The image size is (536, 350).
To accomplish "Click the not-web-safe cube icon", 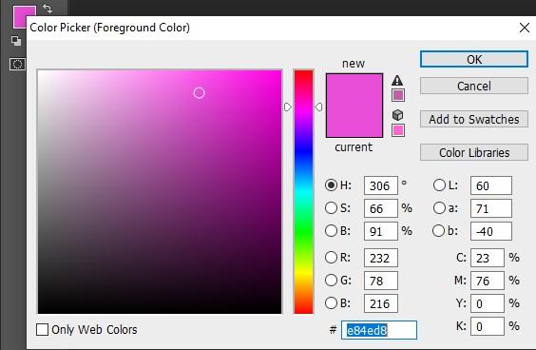I will 397,115.
